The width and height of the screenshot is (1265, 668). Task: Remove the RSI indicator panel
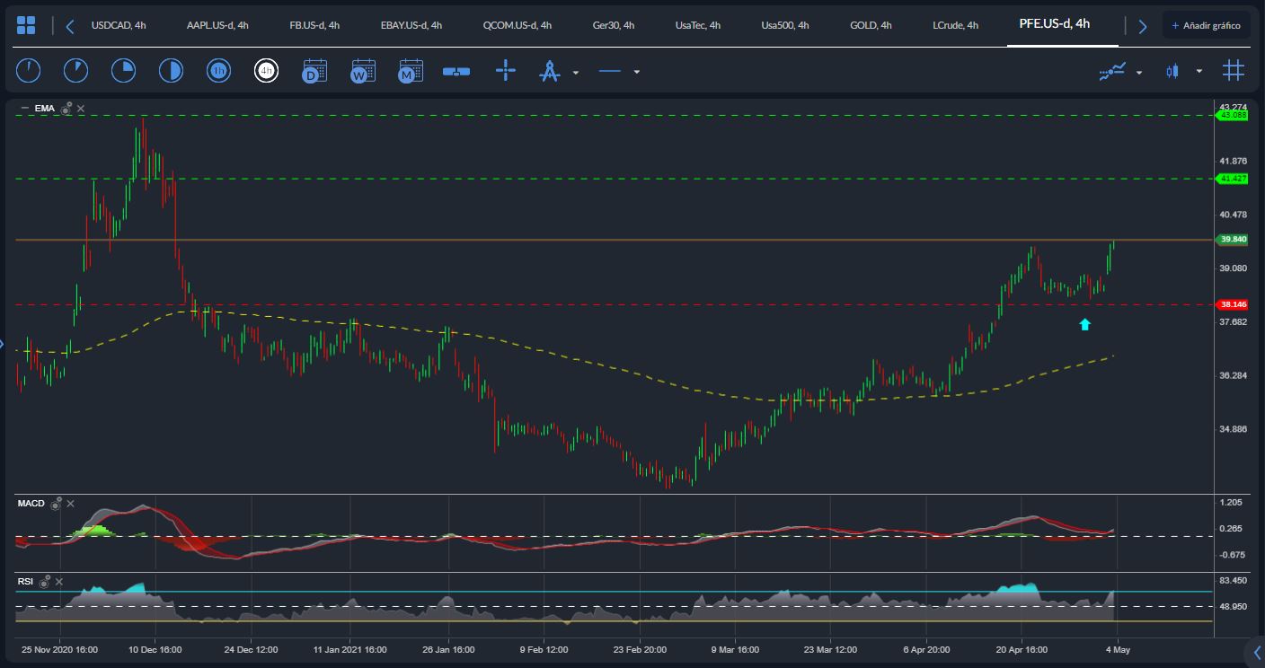57,582
